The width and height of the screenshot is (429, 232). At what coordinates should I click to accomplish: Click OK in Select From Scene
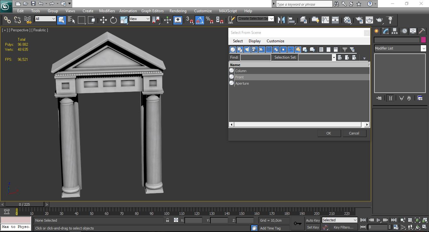pyautogui.click(x=329, y=133)
